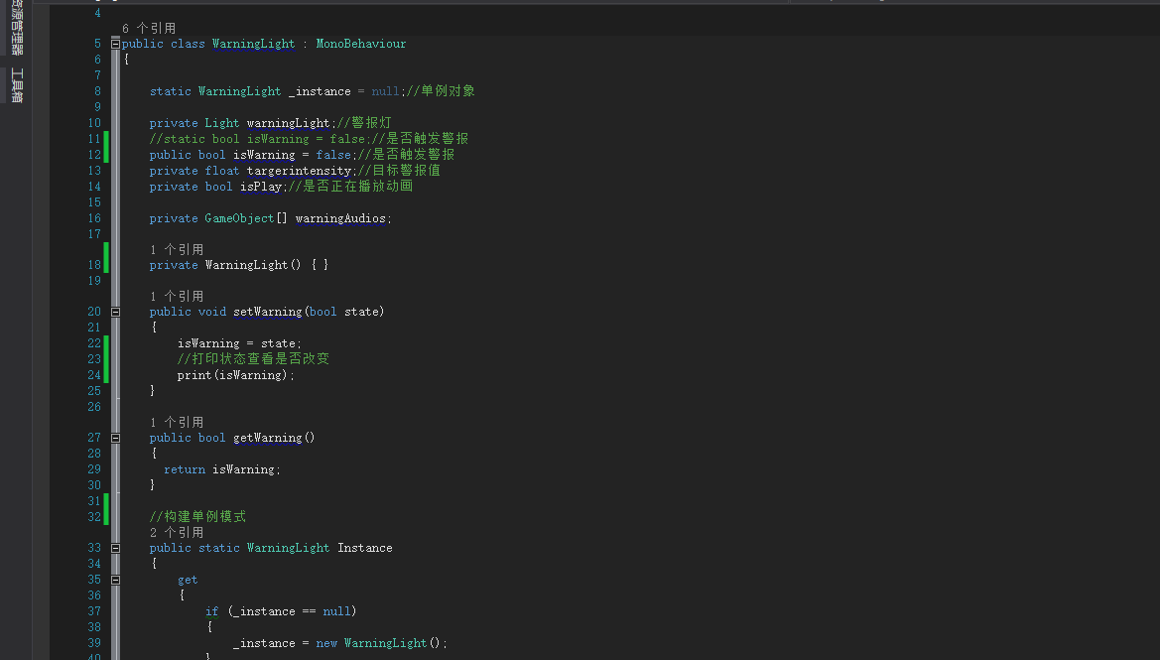Collapse the setWarning method block
The width and height of the screenshot is (1160, 660).
pos(115,313)
